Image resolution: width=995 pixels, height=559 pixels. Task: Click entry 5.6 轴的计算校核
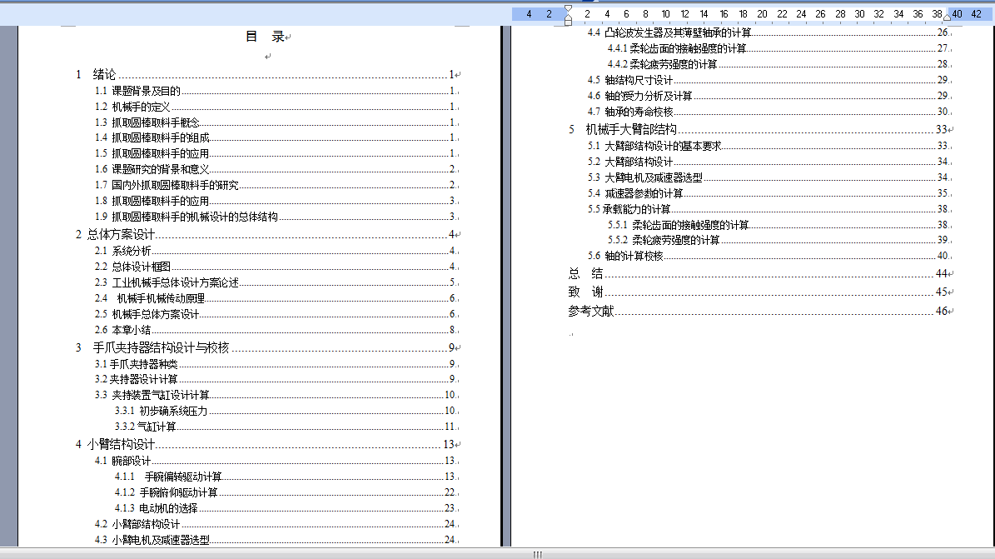click(769, 256)
